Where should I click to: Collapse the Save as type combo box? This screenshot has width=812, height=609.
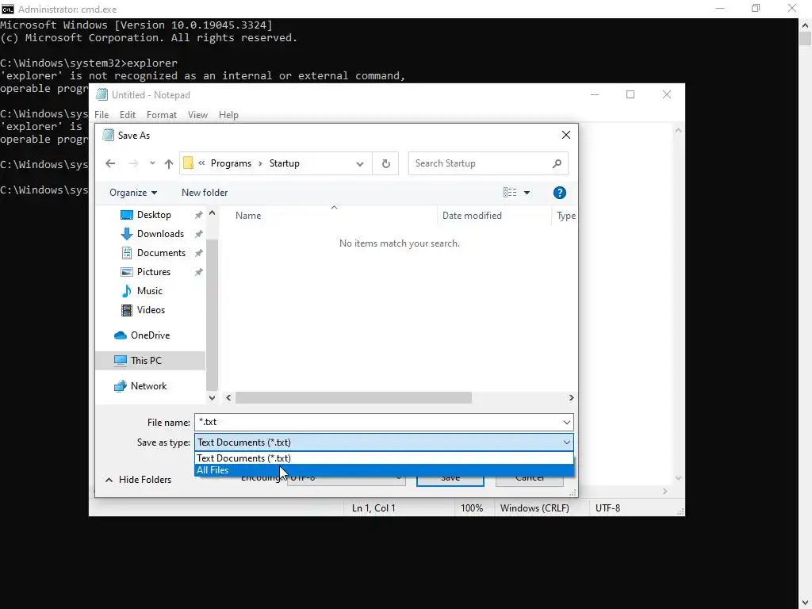tap(566, 442)
